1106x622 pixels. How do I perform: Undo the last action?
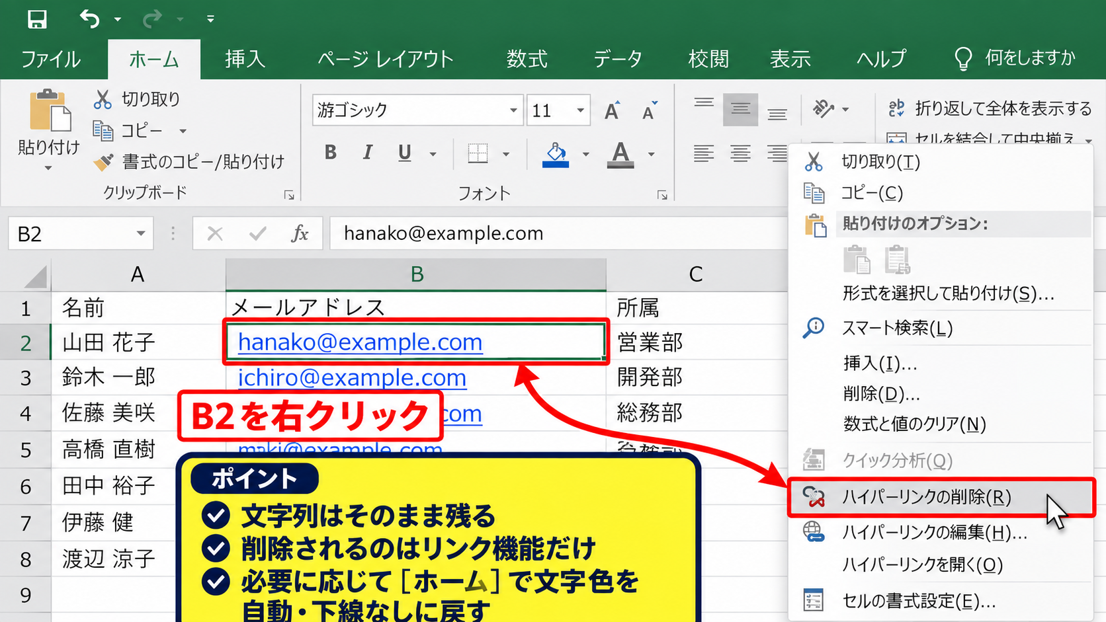tap(89, 19)
